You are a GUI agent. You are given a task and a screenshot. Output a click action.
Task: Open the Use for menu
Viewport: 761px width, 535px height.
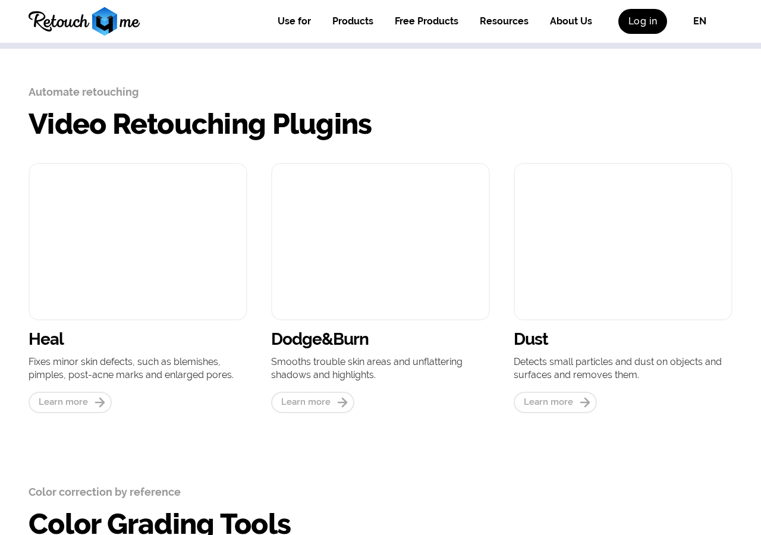tap(294, 21)
